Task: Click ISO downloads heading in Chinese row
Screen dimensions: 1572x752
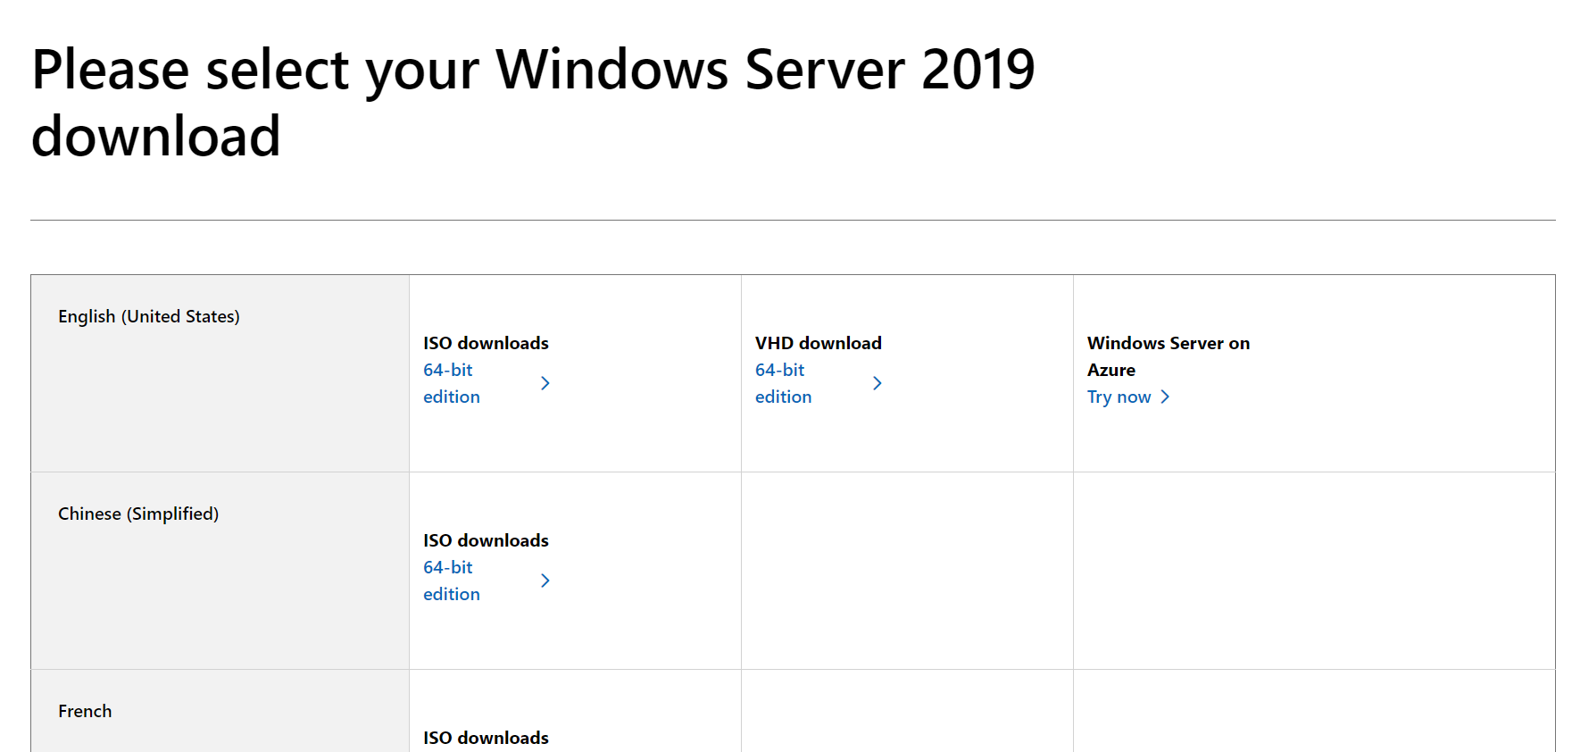Action: [486, 540]
